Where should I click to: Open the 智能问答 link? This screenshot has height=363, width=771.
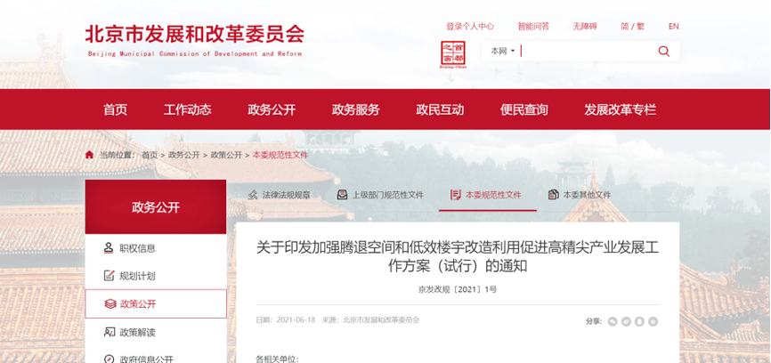pos(533,27)
